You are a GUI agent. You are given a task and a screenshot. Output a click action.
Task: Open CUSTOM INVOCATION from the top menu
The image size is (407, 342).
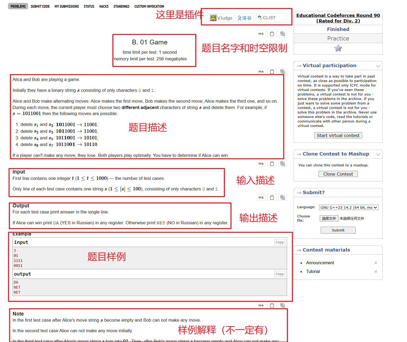[x=149, y=6]
